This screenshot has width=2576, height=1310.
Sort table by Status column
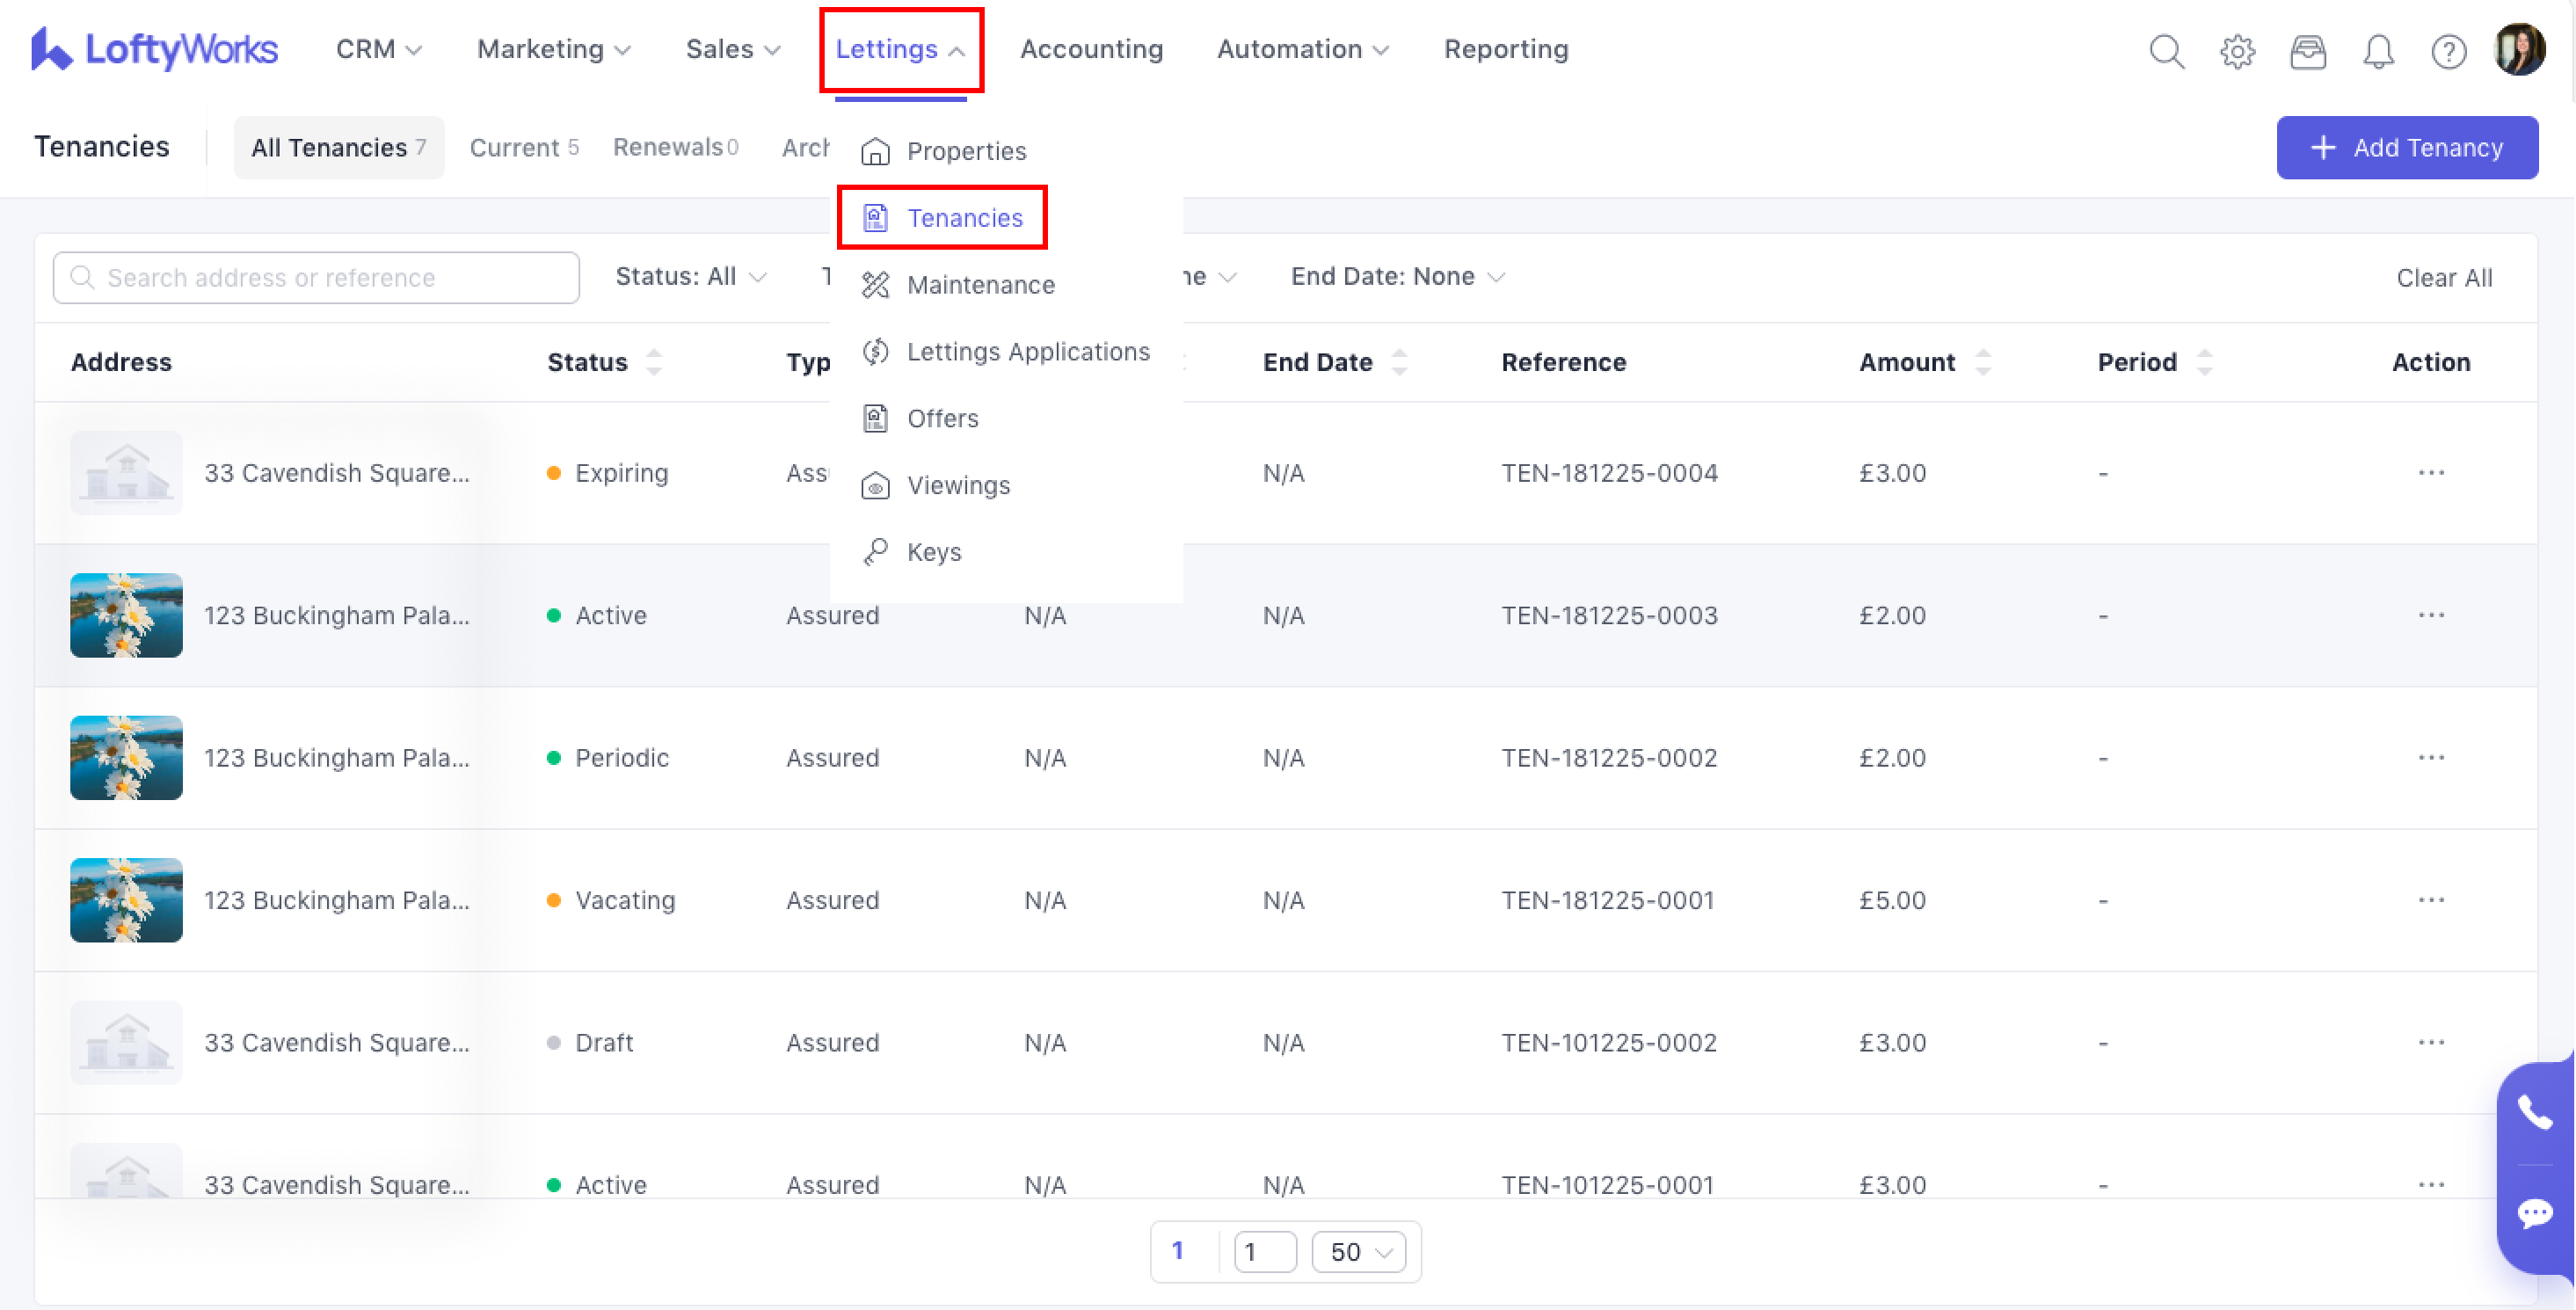tap(654, 362)
